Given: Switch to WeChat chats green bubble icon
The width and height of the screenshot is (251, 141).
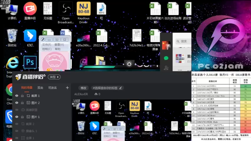Looking at the screenshot, I should click(166, 58).
